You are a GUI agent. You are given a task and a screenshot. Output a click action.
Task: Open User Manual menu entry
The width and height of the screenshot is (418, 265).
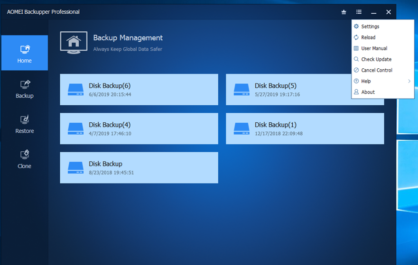[x=374, y=48]
